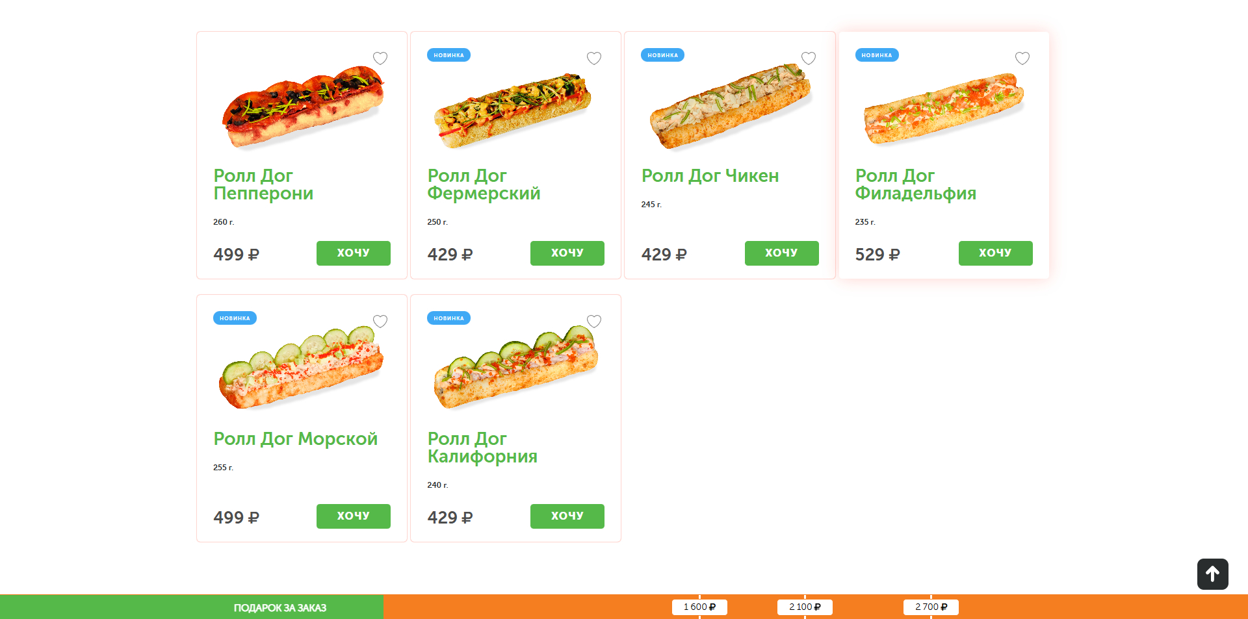The image size is (1248, 619).
Task: Open Ролл Дог Морской product photo
Action: [302, 368]
